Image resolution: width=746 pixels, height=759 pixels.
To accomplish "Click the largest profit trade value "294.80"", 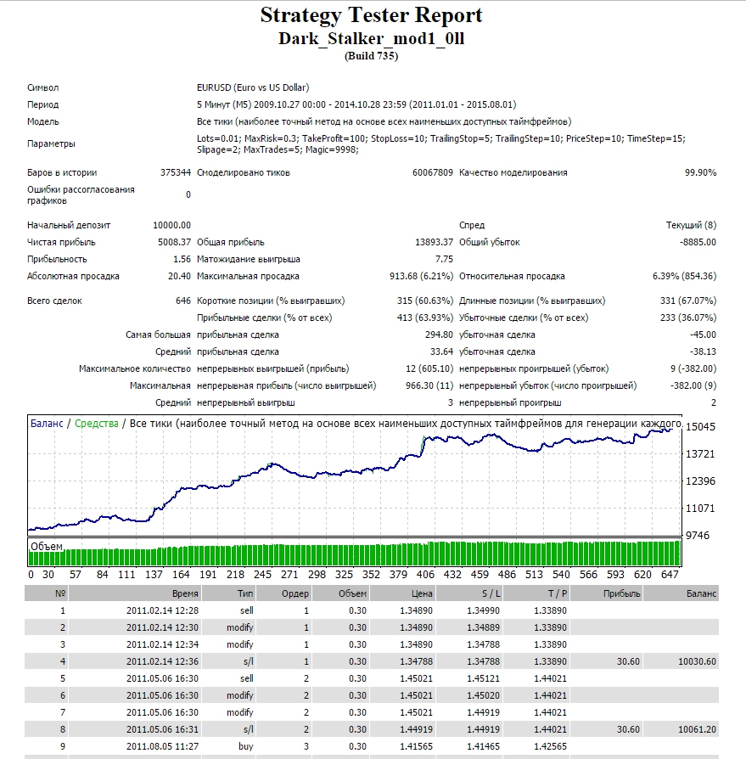I will pos(440,335).
